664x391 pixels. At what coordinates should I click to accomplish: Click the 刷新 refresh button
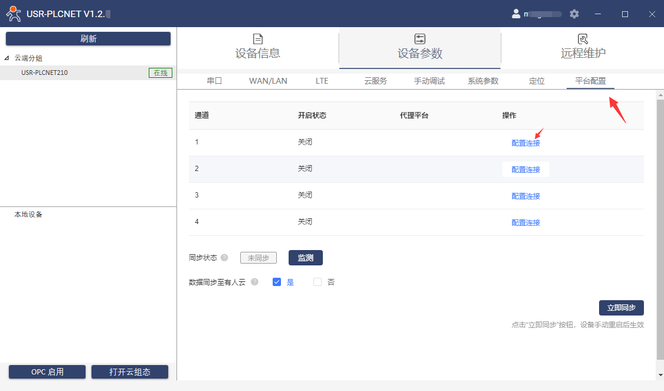pos(89,39)
